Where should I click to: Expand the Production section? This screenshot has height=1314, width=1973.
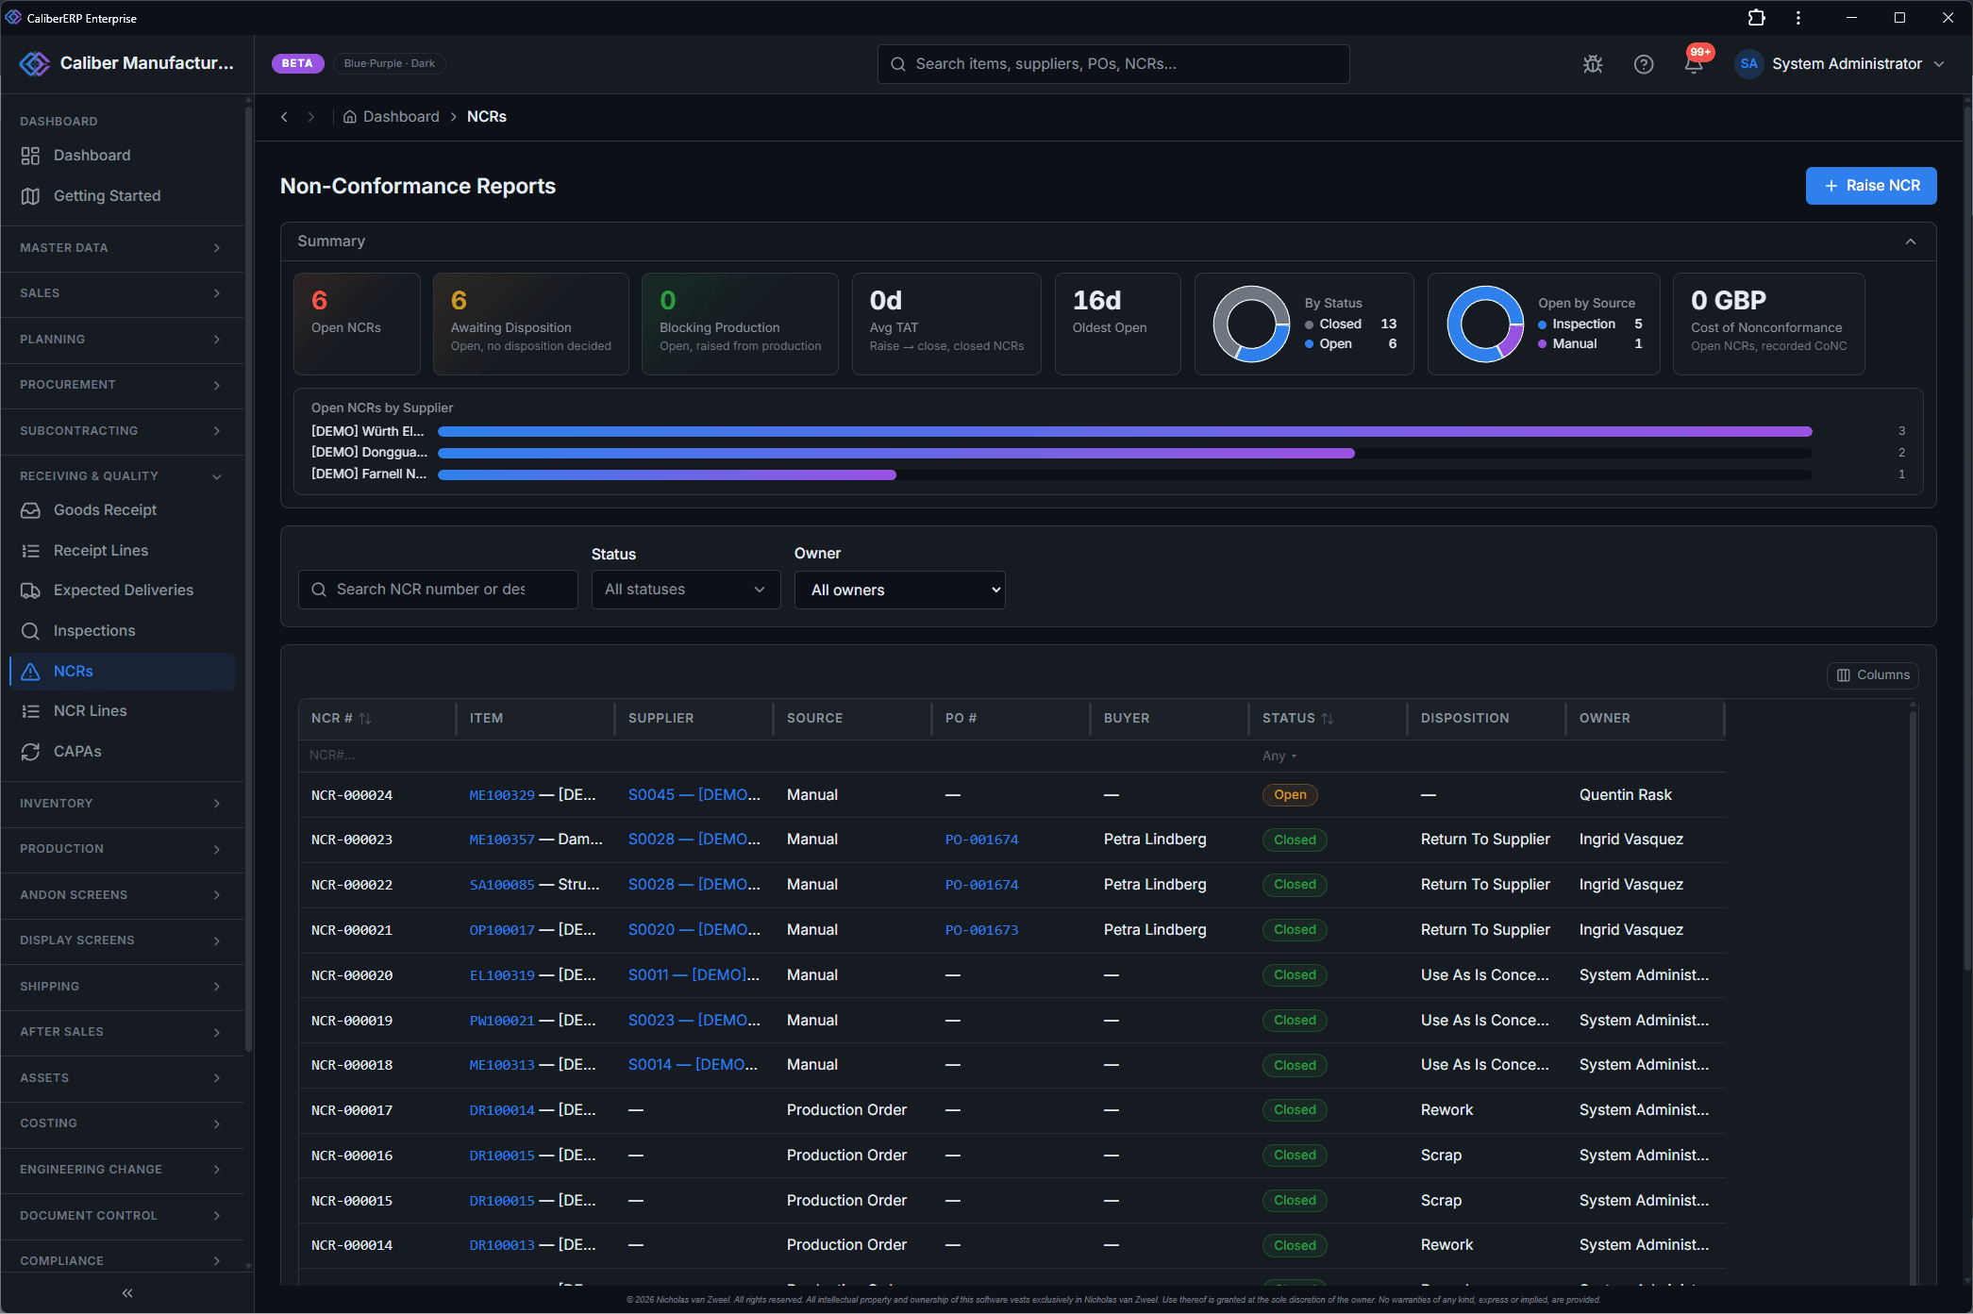pyautogui.click(x=122, y=849)
